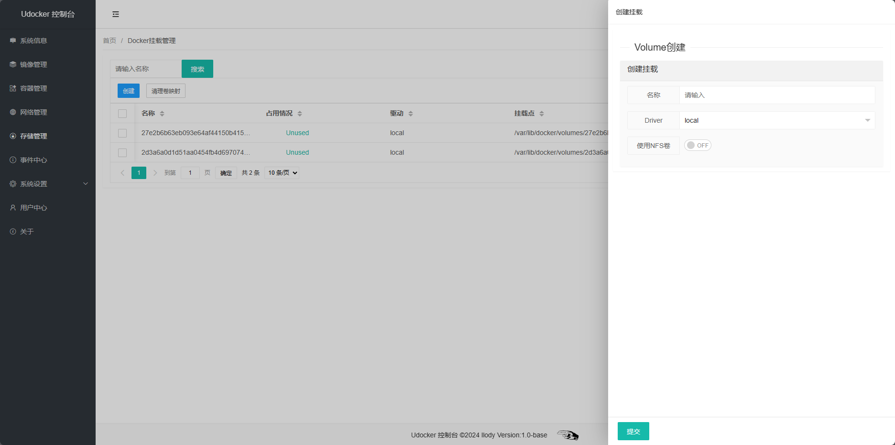The image size is (895, 445).
Task: Click Unused status of 27e2b6b63eb volume
Action: point(297,133)
